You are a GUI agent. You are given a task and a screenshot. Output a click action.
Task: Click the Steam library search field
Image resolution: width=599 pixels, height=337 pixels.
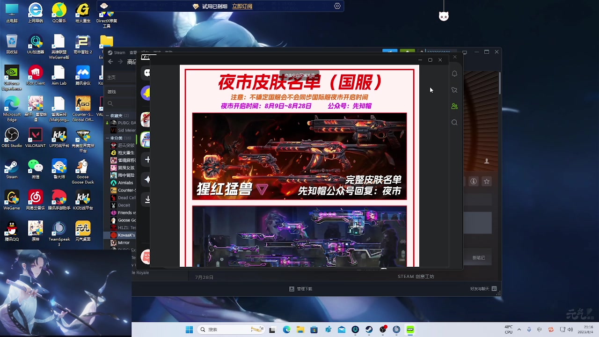click(121, 103)
